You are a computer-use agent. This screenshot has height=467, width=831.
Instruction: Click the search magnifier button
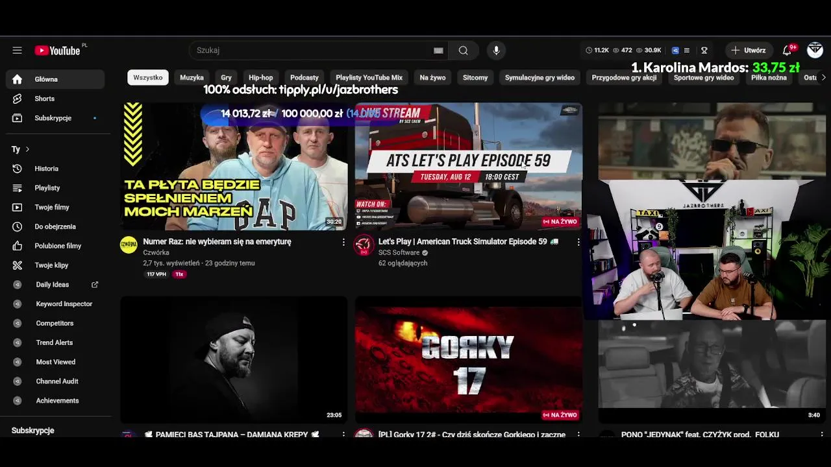pyautogui.click(x=463, y=50)
